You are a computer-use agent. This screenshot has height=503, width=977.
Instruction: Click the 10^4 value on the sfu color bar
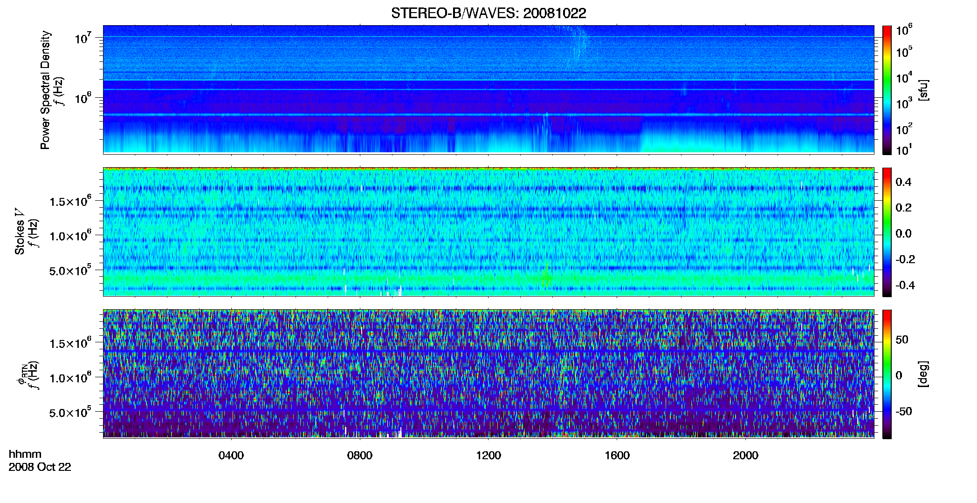pyautogui.click(x=904, y=78)
